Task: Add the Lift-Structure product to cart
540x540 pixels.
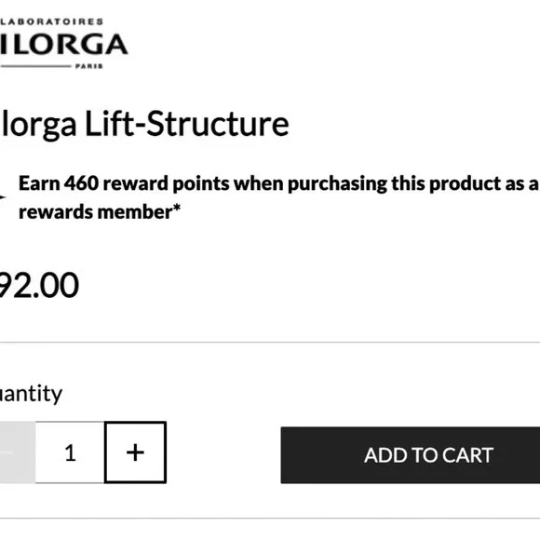Action: (411, 455)
